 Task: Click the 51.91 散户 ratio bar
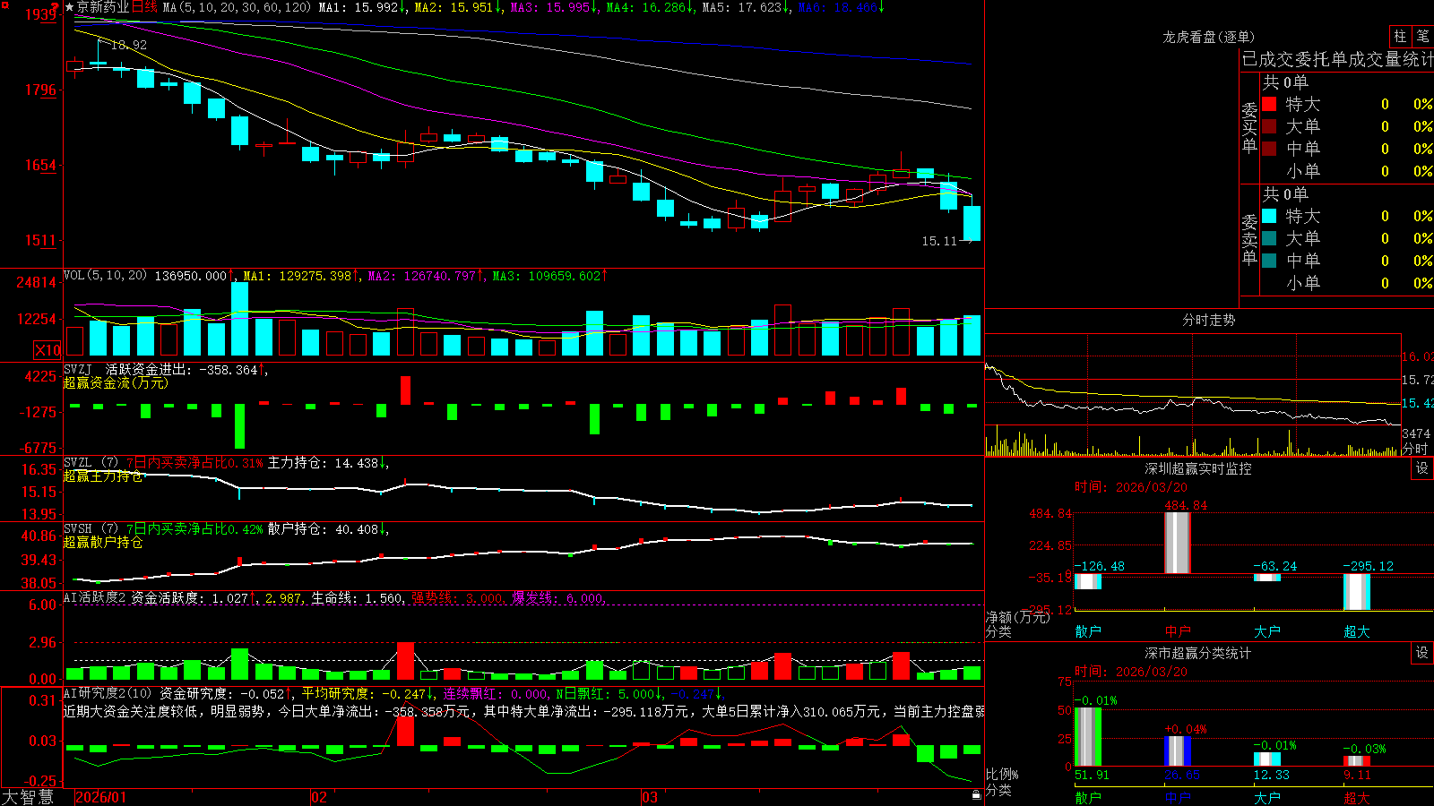(1088, 736)
